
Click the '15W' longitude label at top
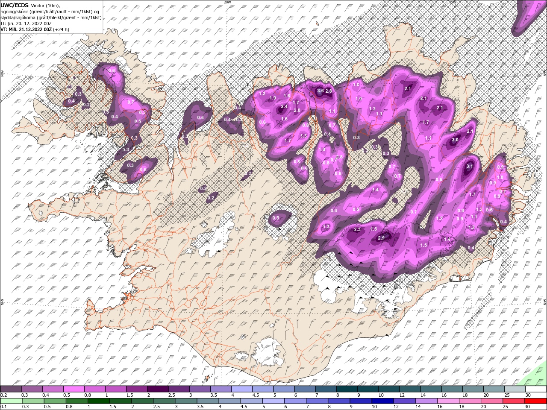pyautogui.click(x=453, y=2)
